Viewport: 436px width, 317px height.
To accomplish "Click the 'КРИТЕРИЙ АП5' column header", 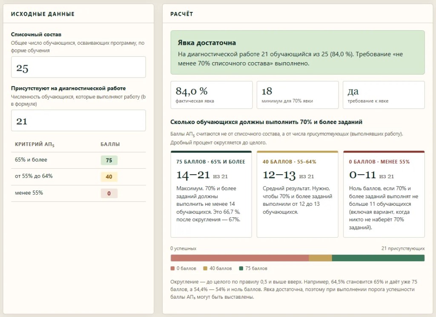I will pos(35,144).
